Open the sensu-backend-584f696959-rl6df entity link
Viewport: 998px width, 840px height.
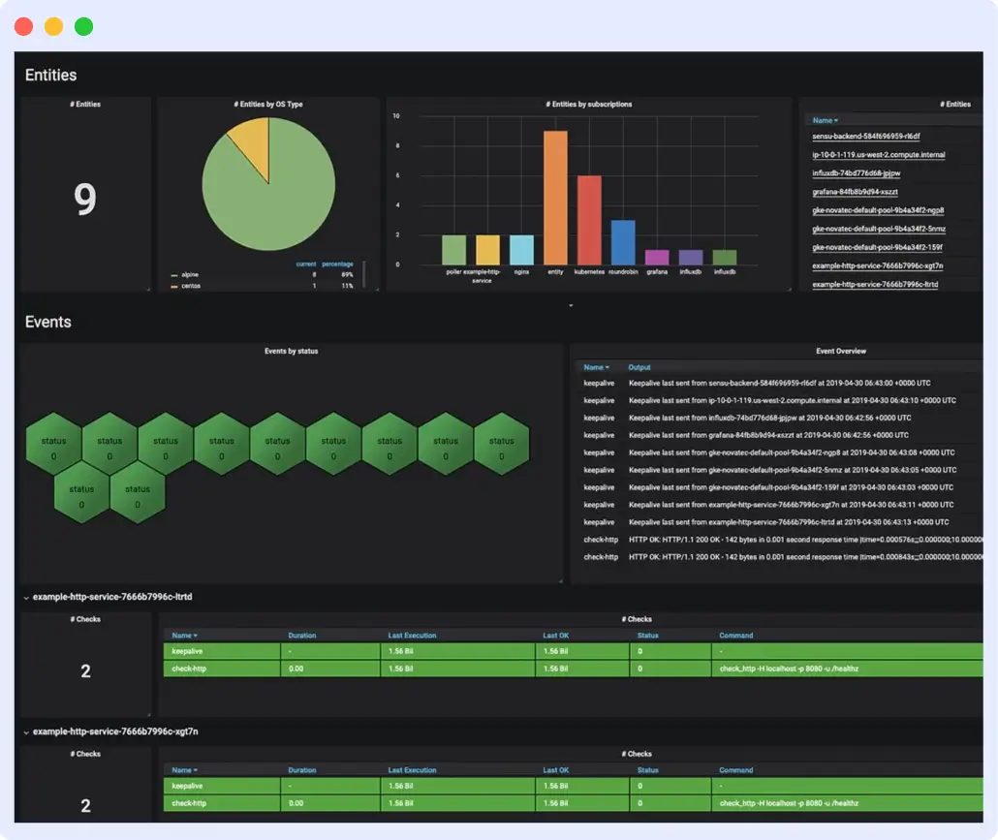click(x=866, y=137)
